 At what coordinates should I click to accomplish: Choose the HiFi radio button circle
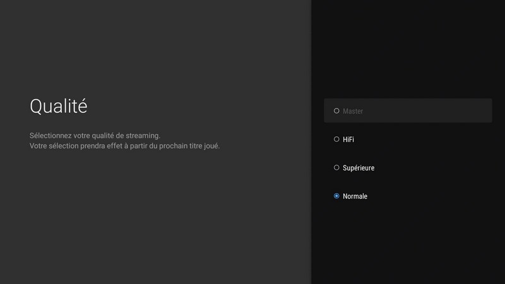(x=336, y=139)
